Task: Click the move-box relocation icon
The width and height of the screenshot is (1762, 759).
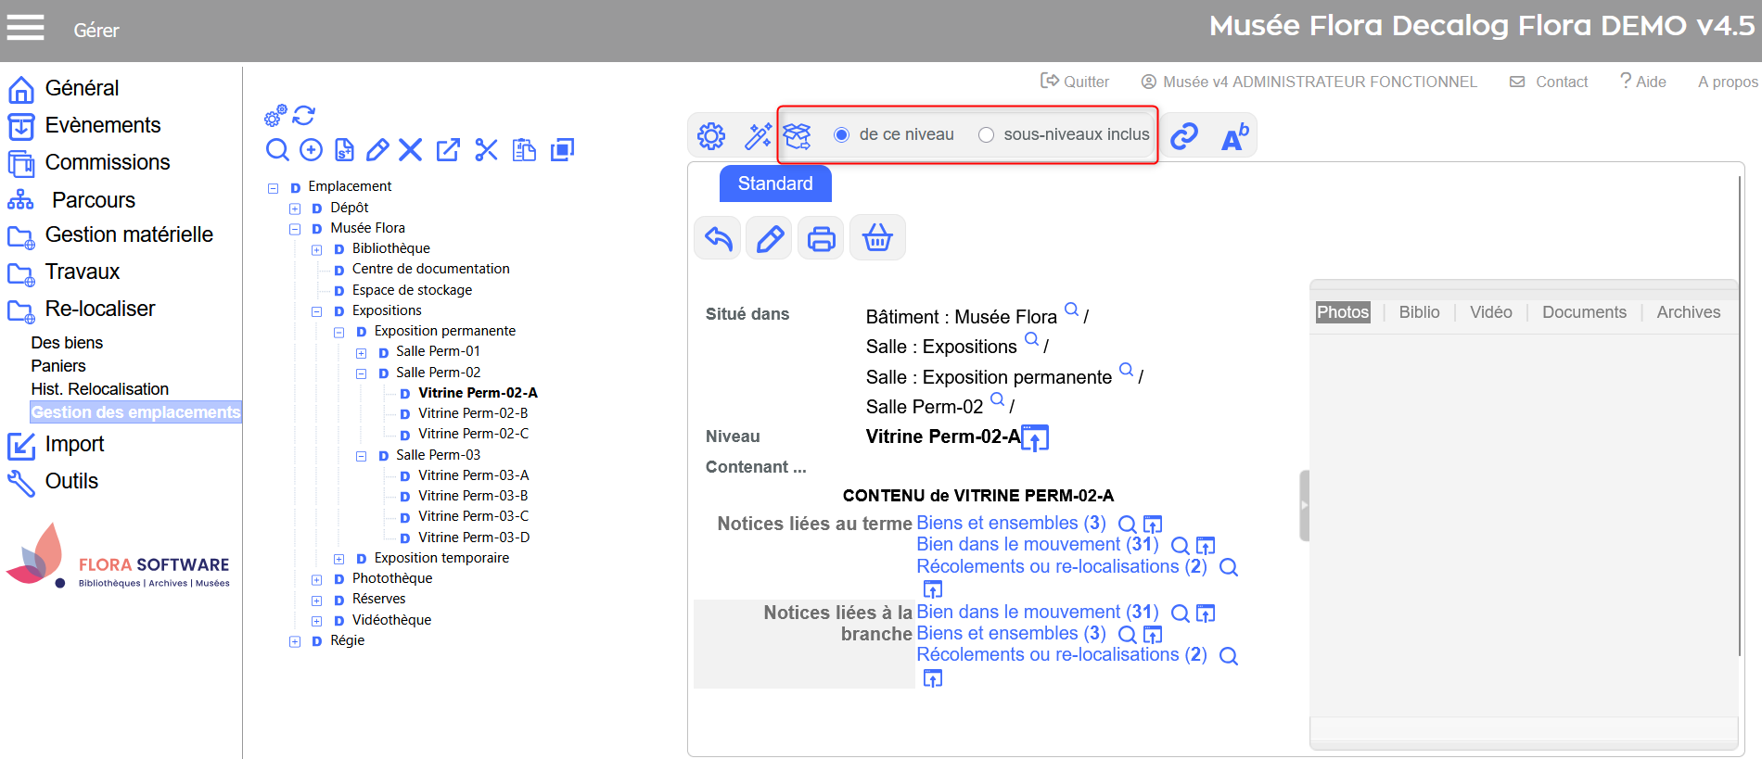Action: [x=798, y=136]
